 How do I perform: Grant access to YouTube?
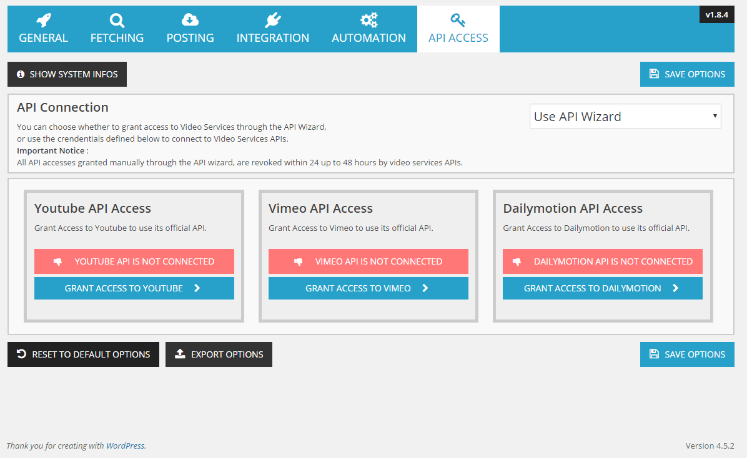[134, 288]
